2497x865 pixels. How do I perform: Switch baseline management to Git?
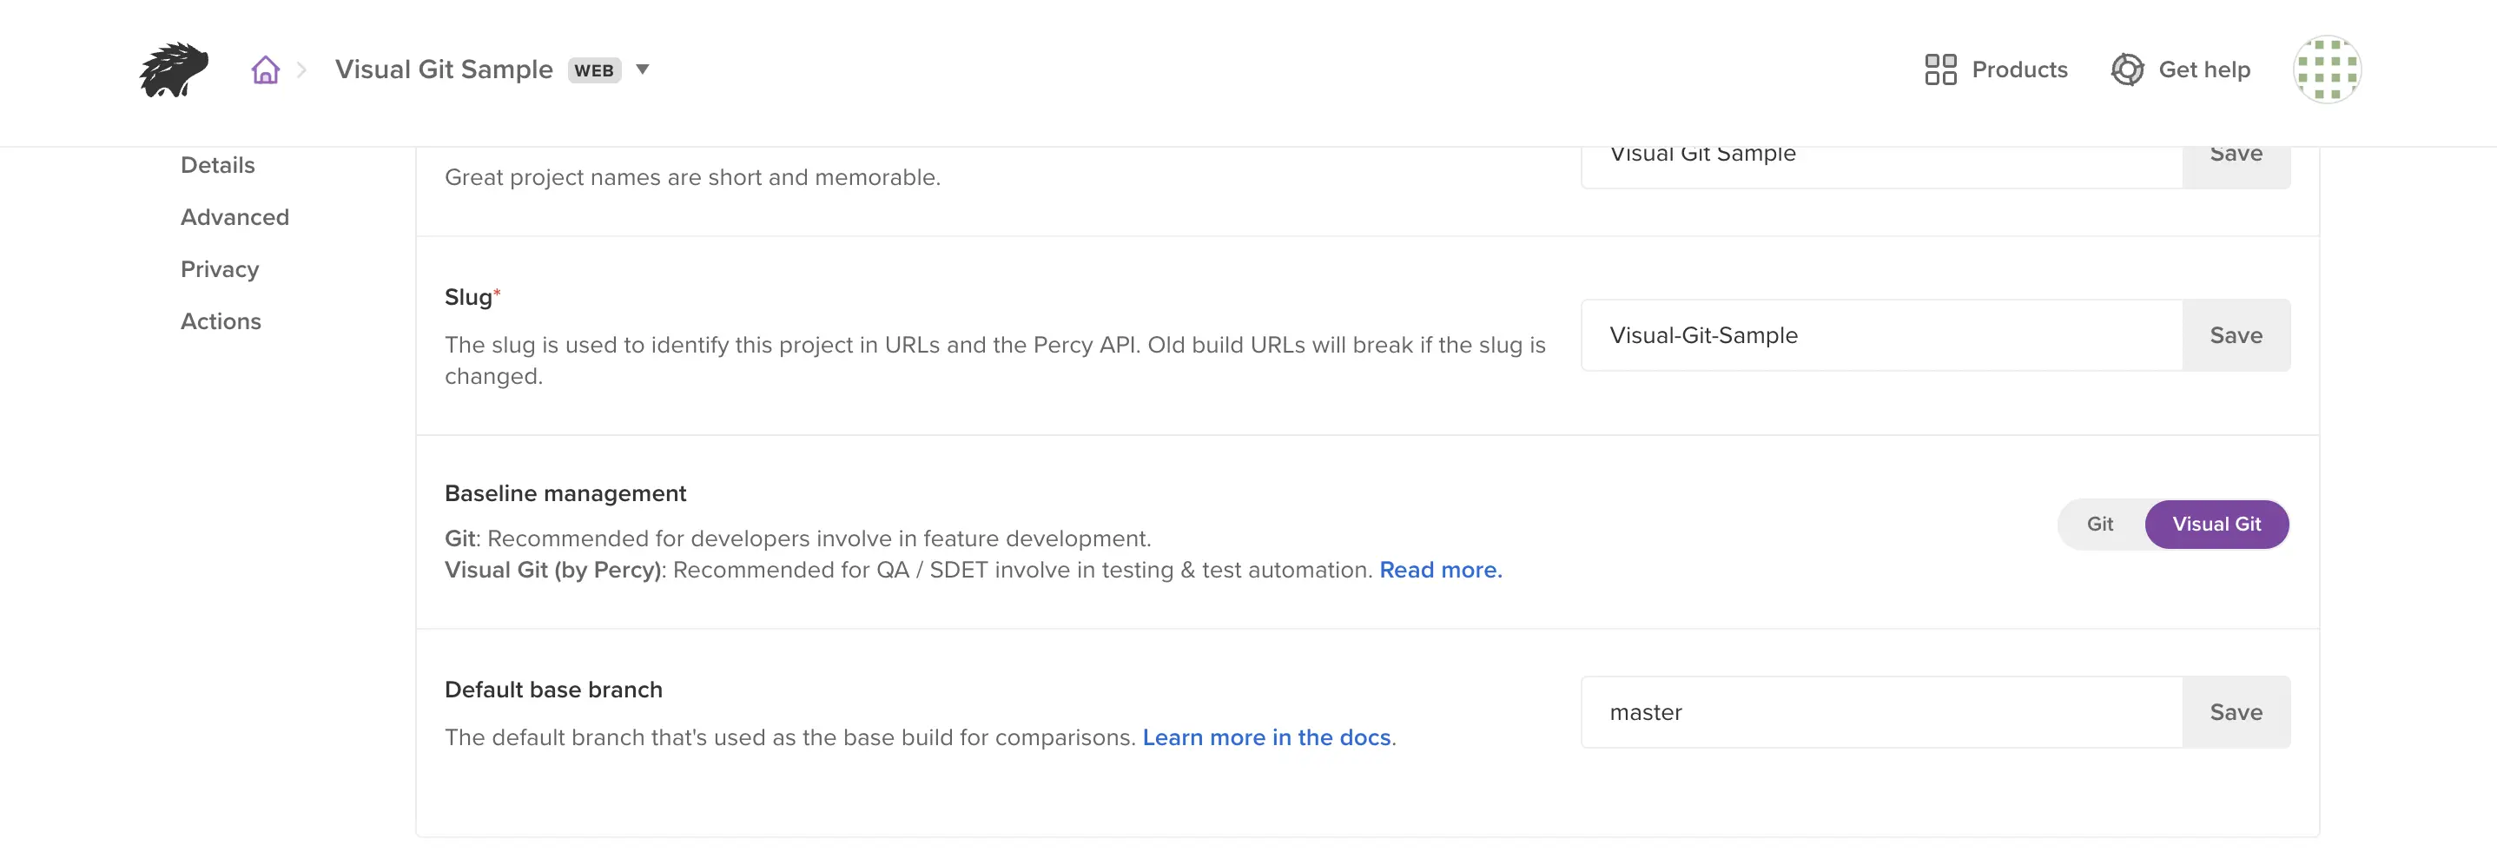[2099, 525]
